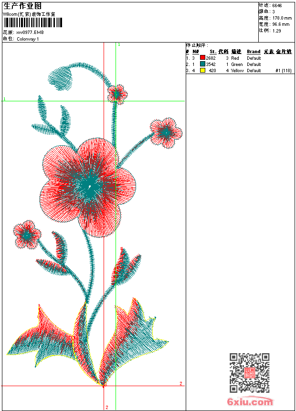Click the barcode under the Wilcom header
This screenshot has width=296, height=411.
pyautogui.click(x=33, y=22)
